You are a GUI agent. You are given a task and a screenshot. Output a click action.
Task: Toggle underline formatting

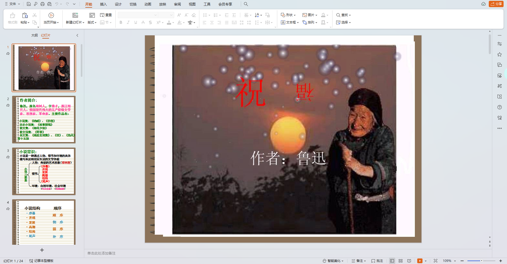coord(135,22)
